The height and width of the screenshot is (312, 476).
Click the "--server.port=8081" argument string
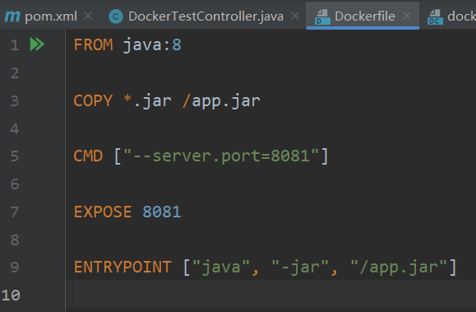pyautogui.click(x=221, y=156)
